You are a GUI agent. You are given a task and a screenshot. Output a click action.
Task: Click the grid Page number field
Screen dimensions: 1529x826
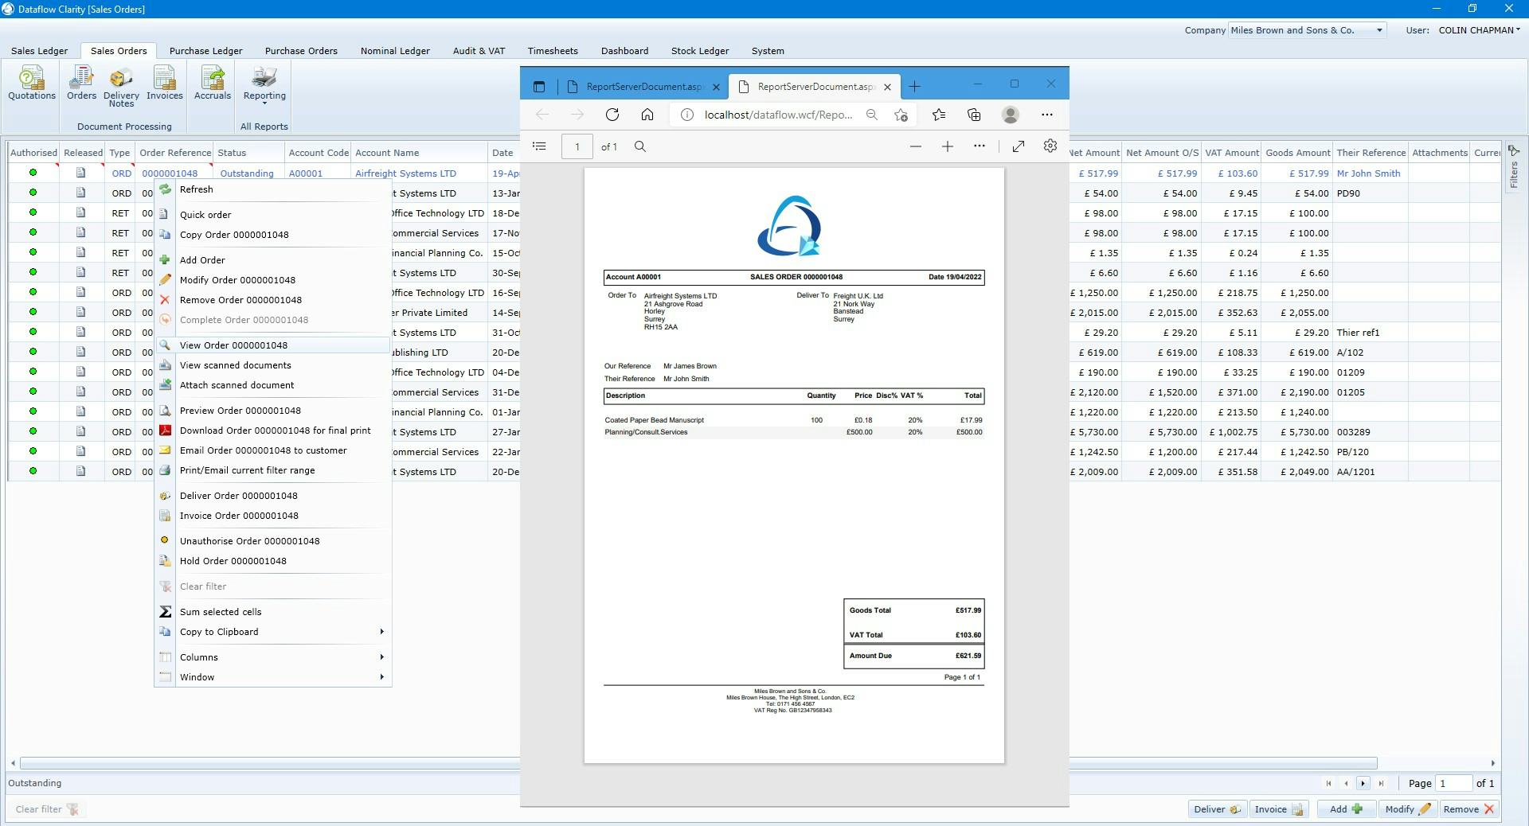click(x=1453, y=784)
